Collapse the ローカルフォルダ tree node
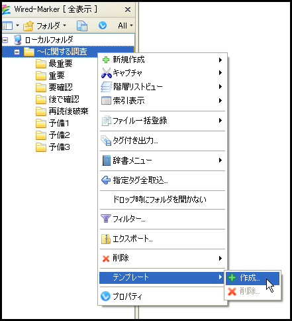 (5, 40)
